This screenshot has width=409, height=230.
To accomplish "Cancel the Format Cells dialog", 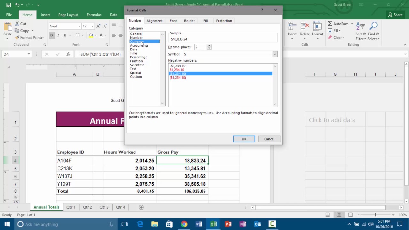I will coord(269,139).
